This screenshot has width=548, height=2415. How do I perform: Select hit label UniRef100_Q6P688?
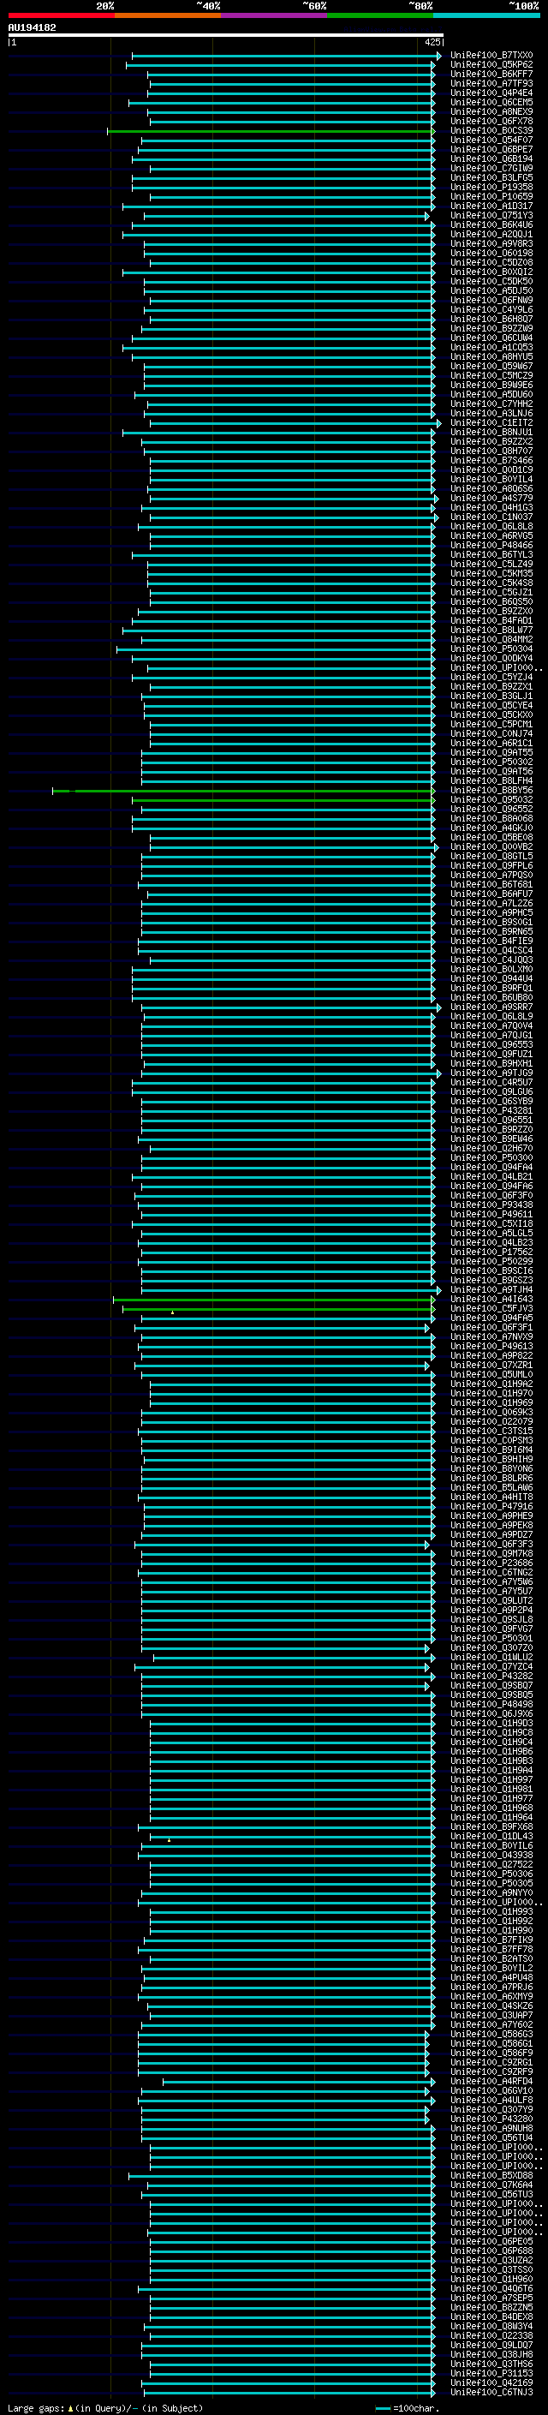click(491, 2251)
